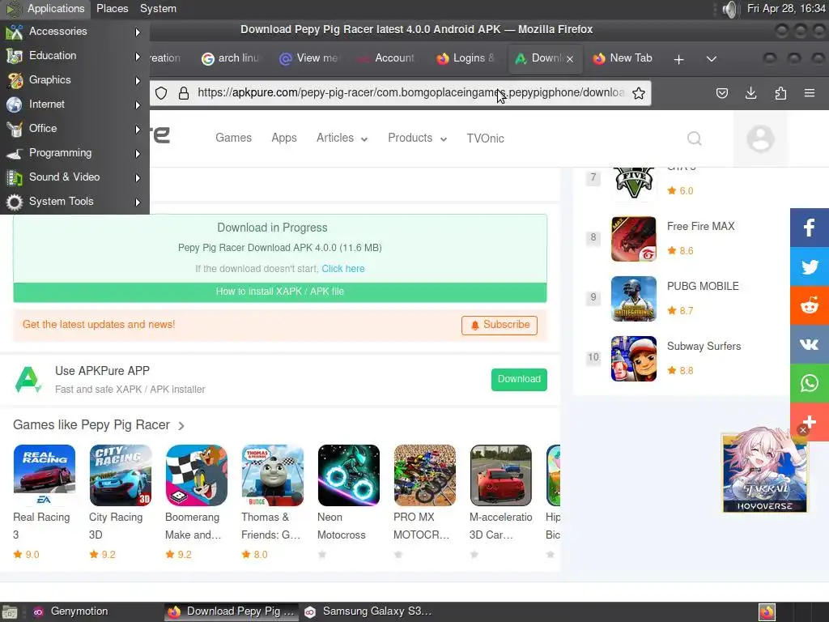Share on Twitter
Viewport: 829px width, 622px height.
click(810, 266)
